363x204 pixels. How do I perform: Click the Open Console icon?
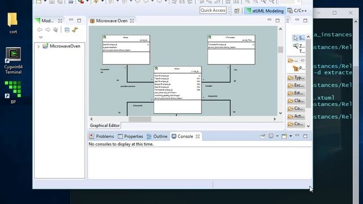[284, 136]
